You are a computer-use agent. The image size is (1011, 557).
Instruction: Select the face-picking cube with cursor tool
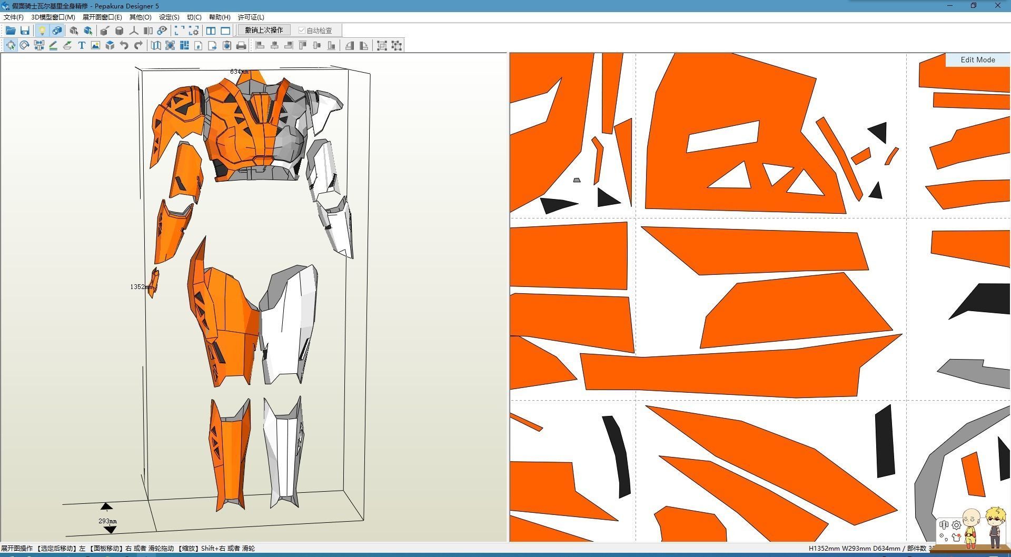(x=74, y=31)
